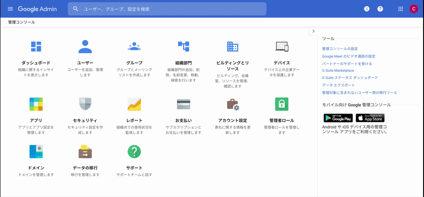
Task: Click the Get it on Google Play badge
Action: click(x=338, y=118)
